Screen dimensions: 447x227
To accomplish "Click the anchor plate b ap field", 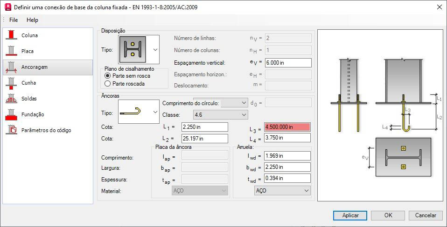I will 205,167.
